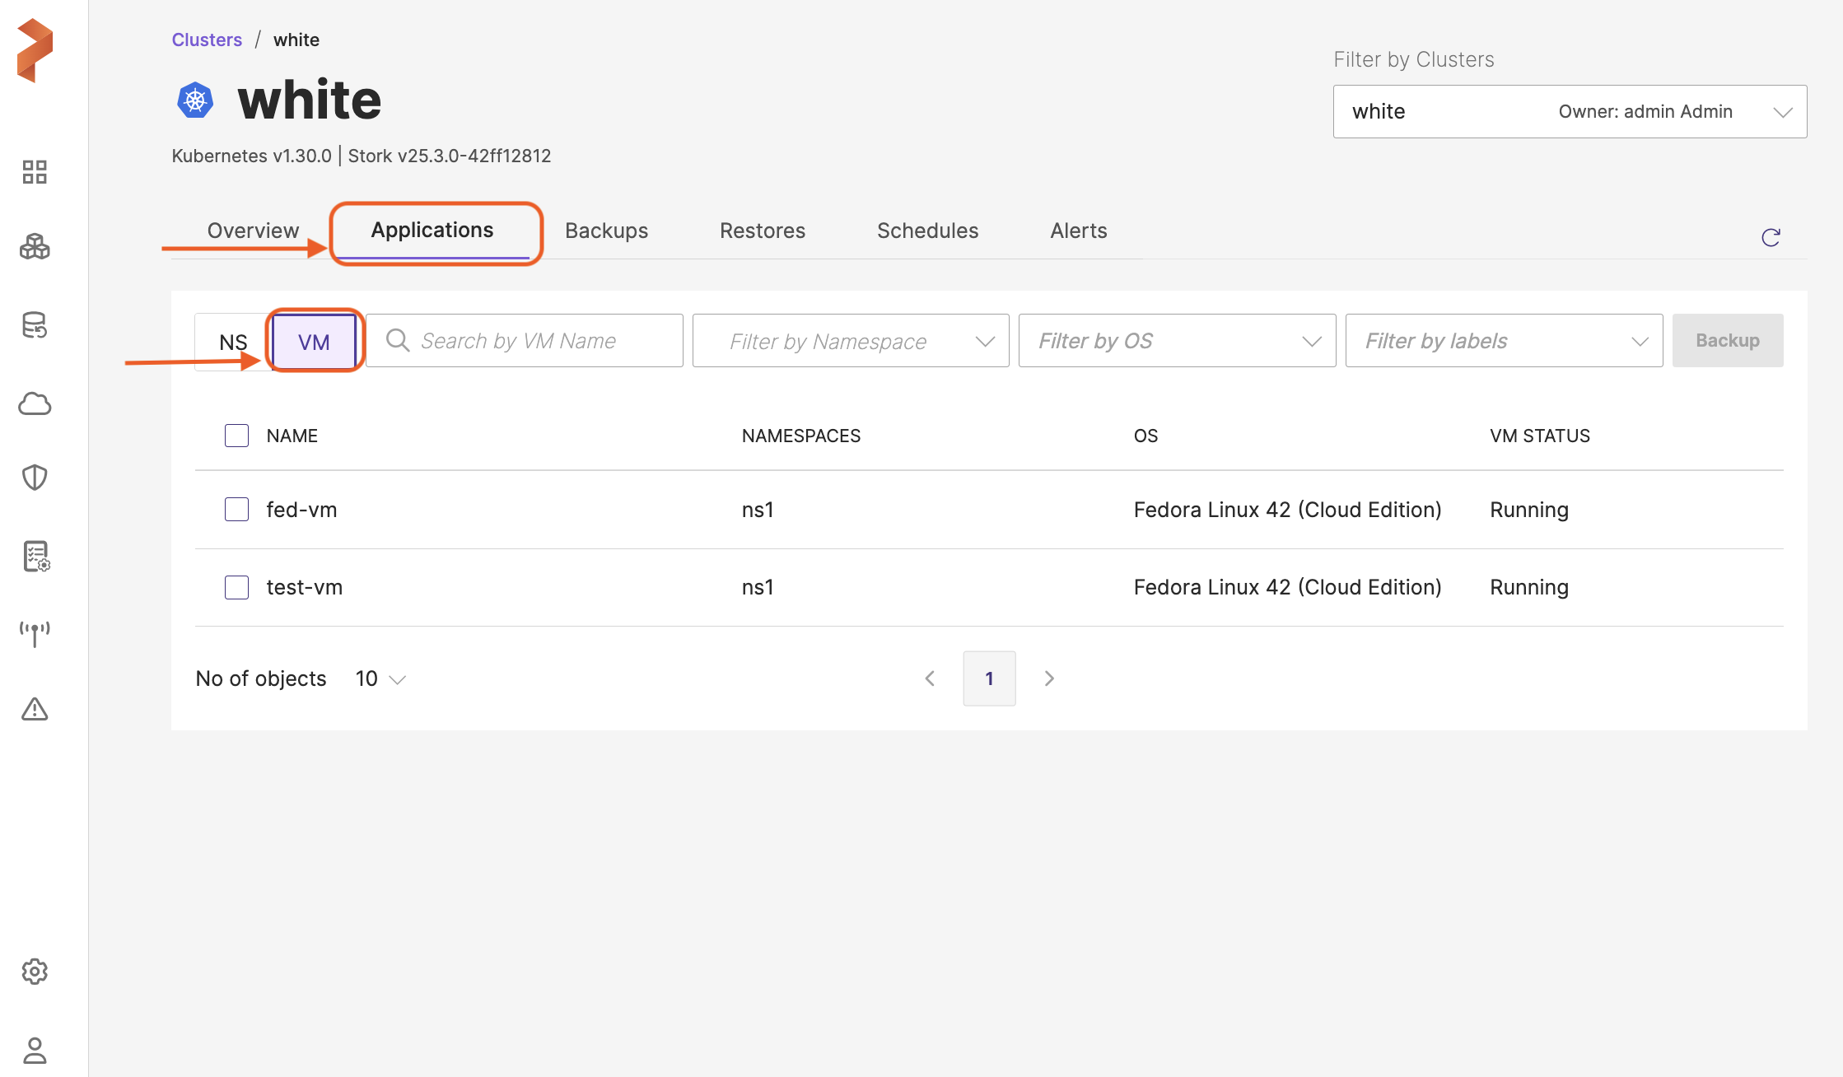This screenshot has width=1843, height=1077.
Task: Open the shield security icon in sidebar
Action: (35, 478)
